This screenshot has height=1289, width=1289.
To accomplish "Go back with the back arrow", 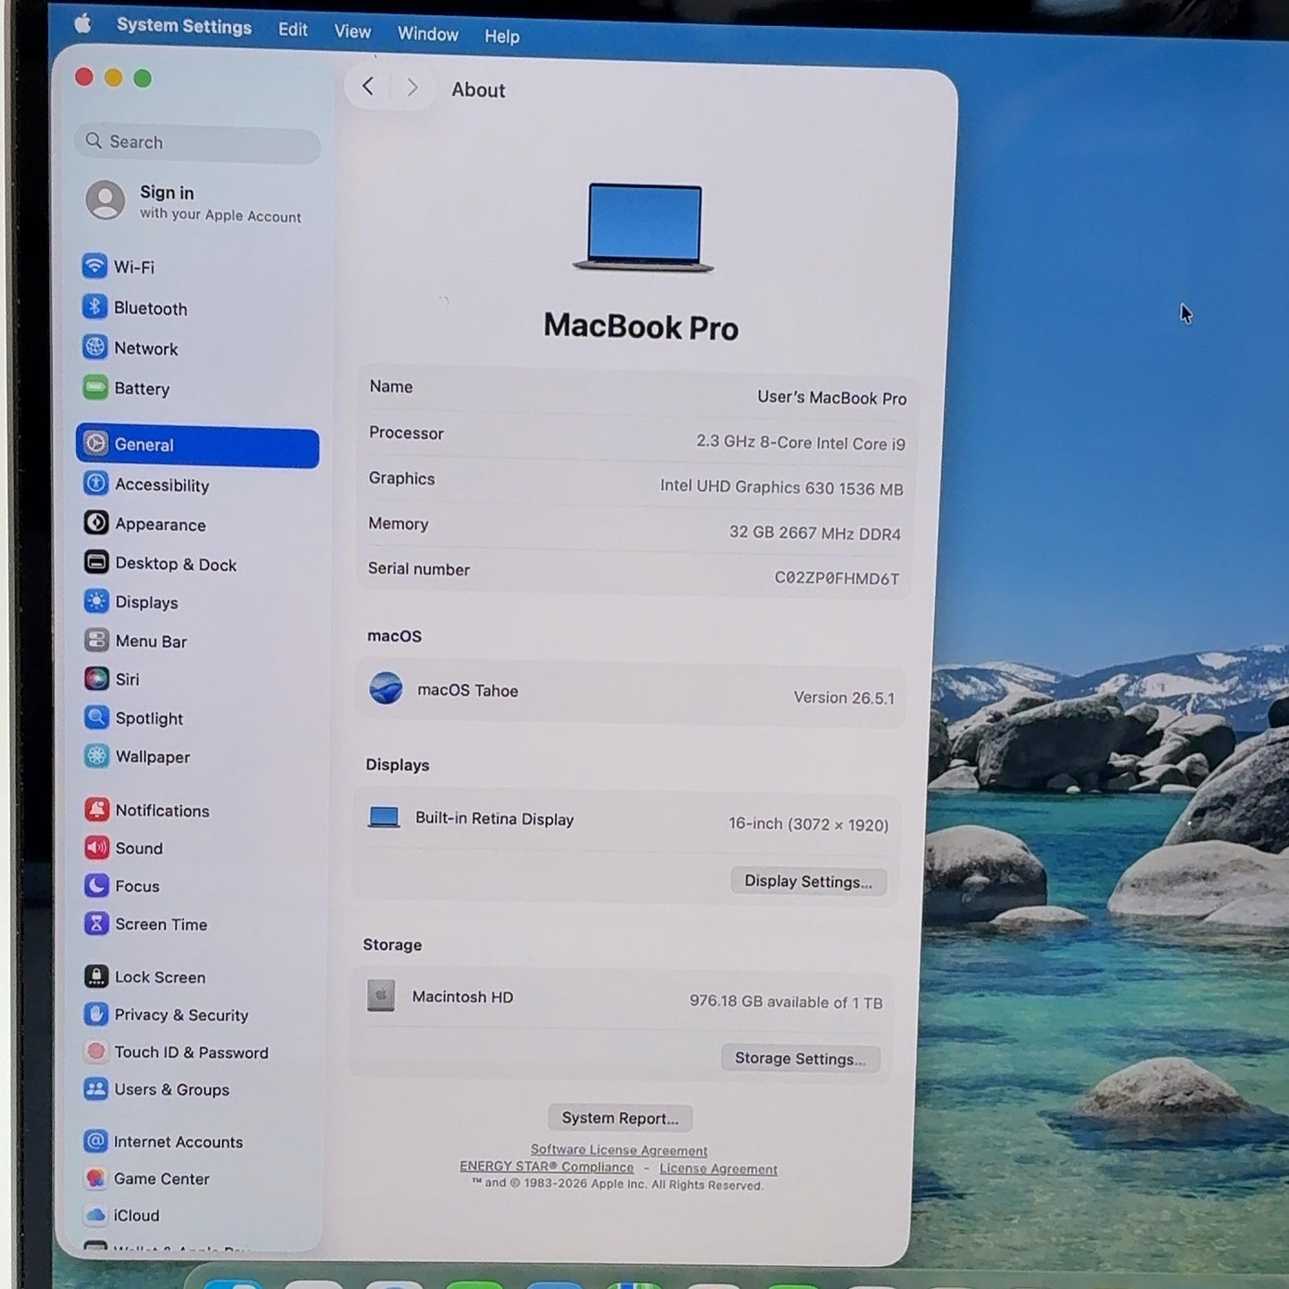I will click(368, 87).
